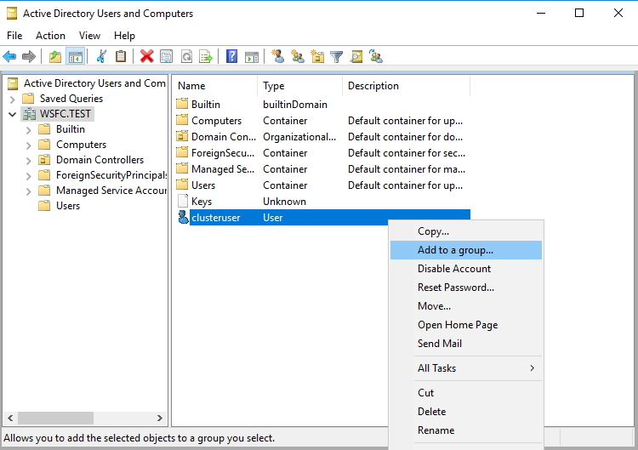Select the Users folder in the tree
638x450 pixels.
click(x=68, y=206)
